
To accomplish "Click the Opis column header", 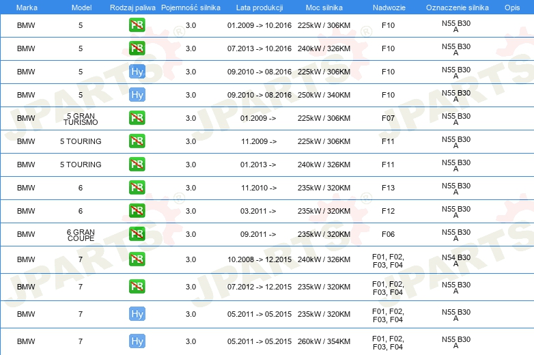I will point(512,8).
